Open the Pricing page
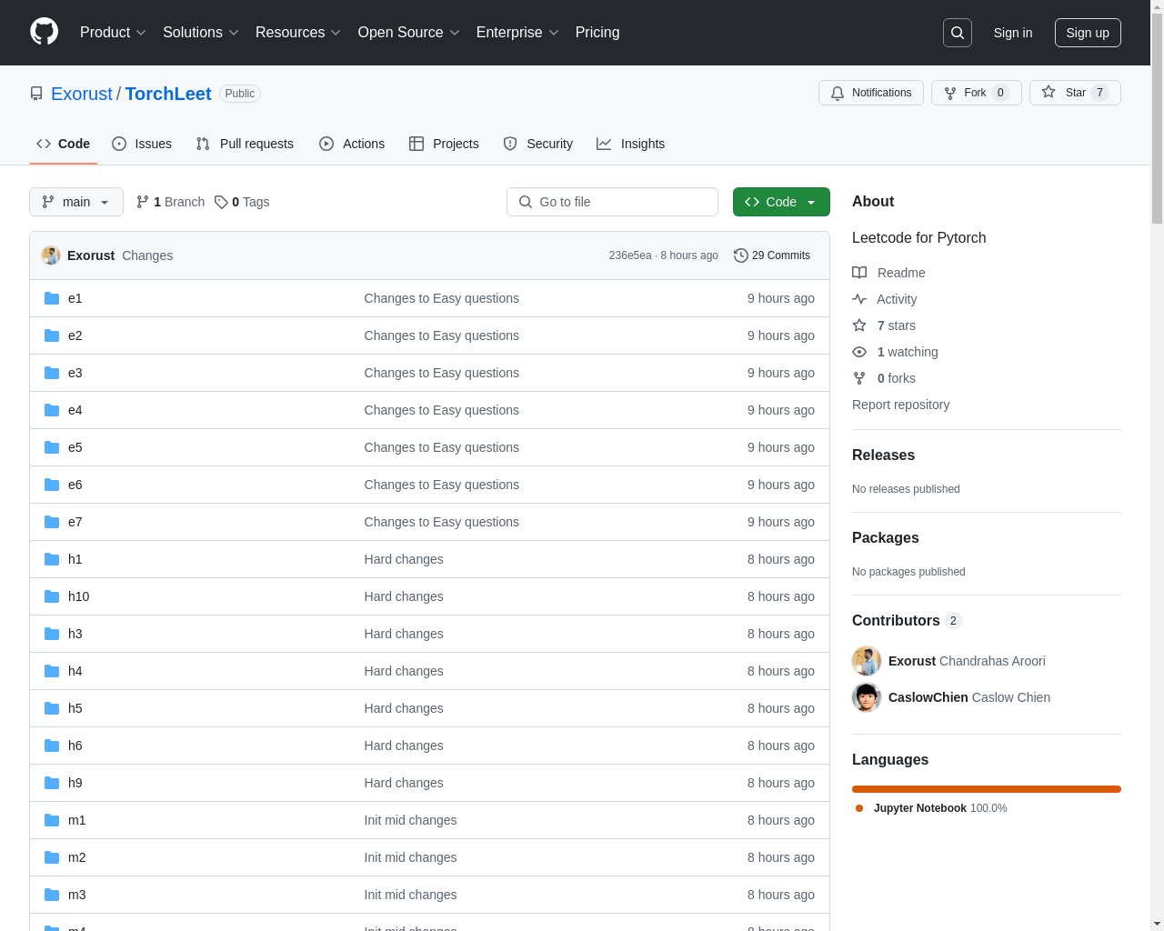This screenshot has width=1164, height=931. [x=597, y=33]
